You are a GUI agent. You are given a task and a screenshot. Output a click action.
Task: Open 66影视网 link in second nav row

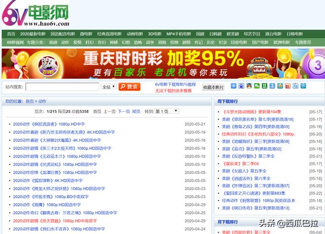pyautogui.click(x=15, y=43)
